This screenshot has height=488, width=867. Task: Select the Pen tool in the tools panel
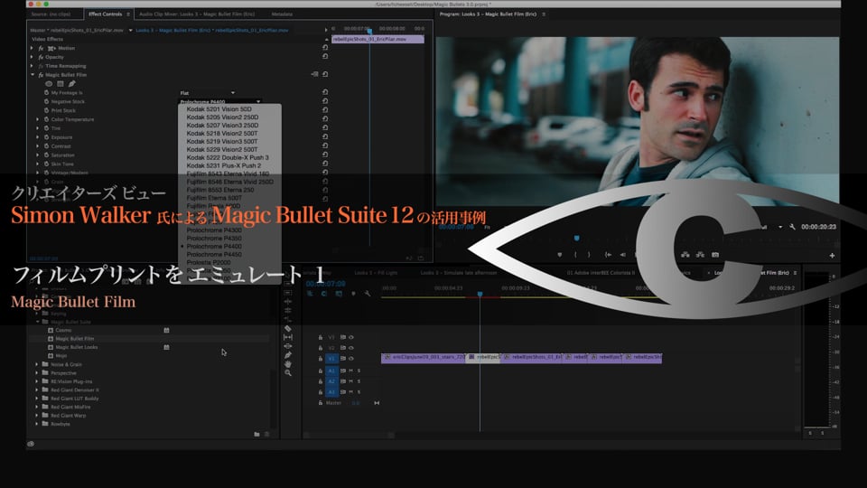pyautogui.click(x=287, y=355)
